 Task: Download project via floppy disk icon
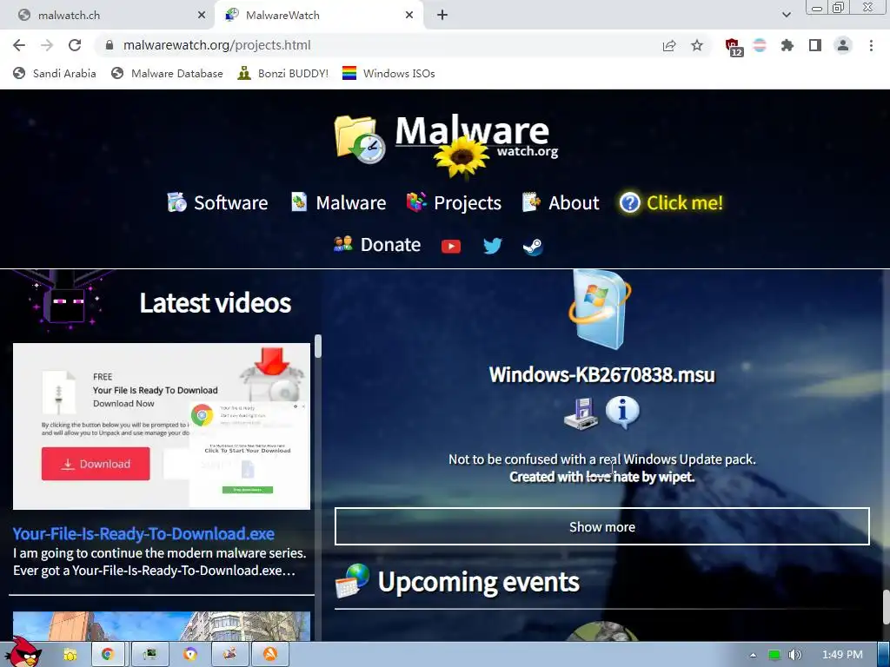(581, 413)
